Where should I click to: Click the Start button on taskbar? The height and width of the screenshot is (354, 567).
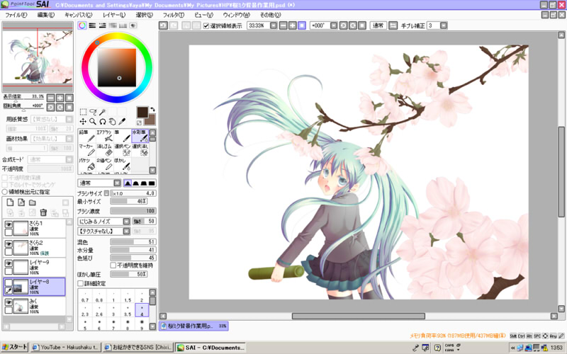15,348
